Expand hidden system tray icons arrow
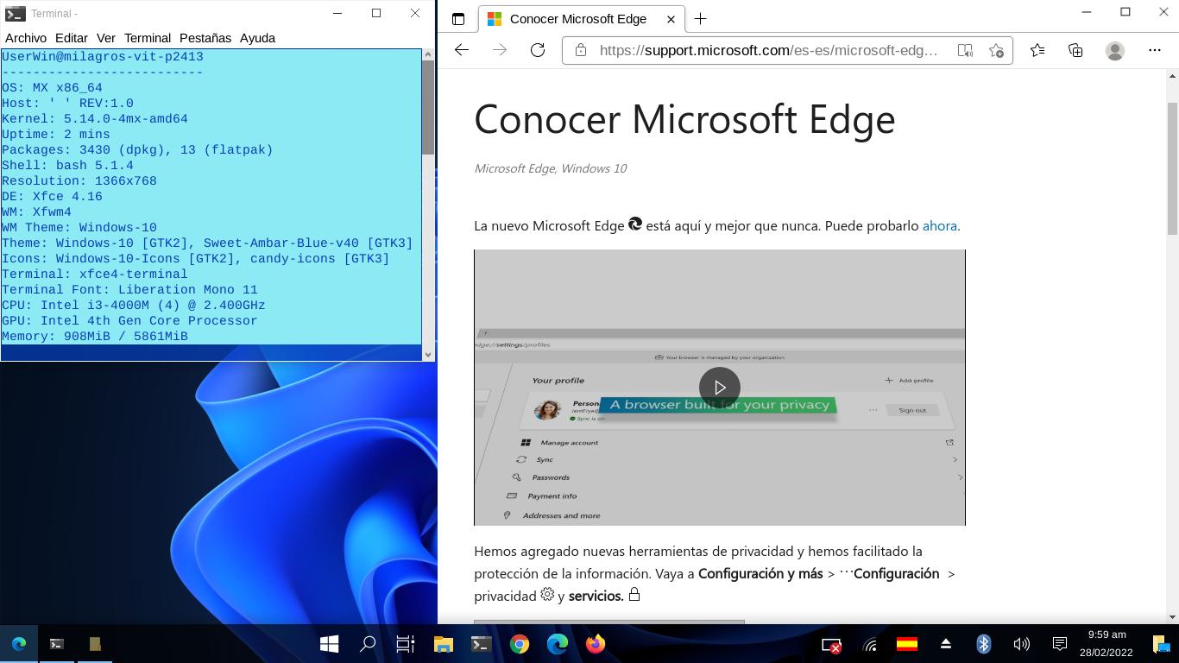This screenshot has width=1179, height=663. [x=945, y=644]
